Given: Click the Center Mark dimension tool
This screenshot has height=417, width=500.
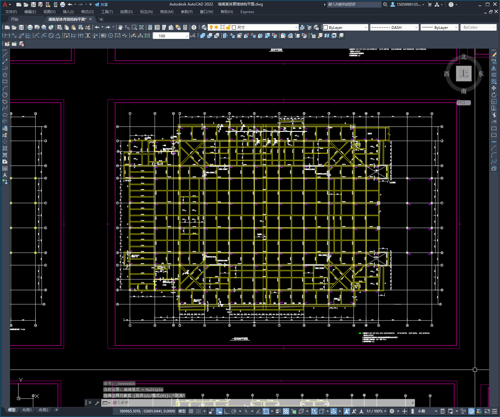Looking at the screenshot, I should coord(111,36).
